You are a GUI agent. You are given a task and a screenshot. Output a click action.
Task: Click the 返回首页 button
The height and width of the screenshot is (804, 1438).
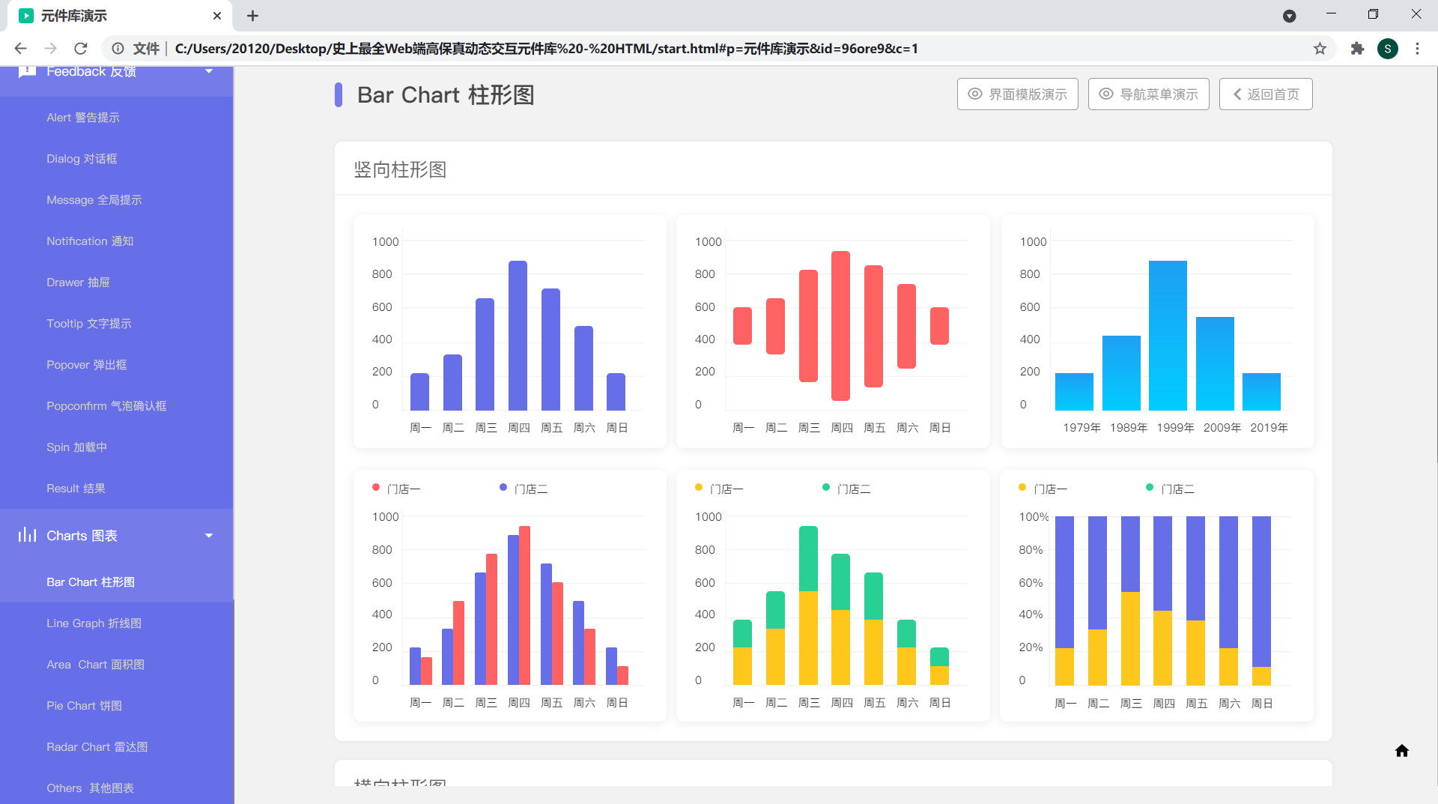tap(1266, 94)
